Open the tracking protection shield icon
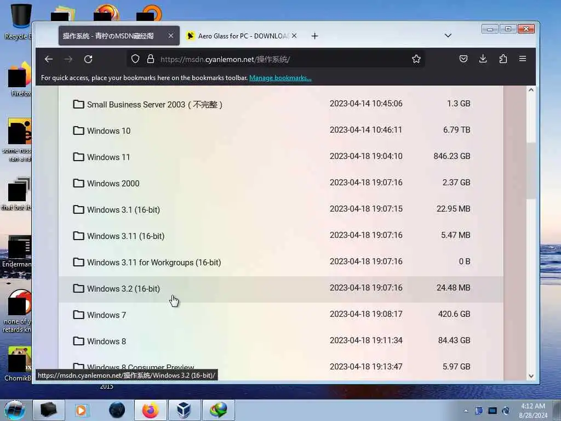 tap(135, 59)
